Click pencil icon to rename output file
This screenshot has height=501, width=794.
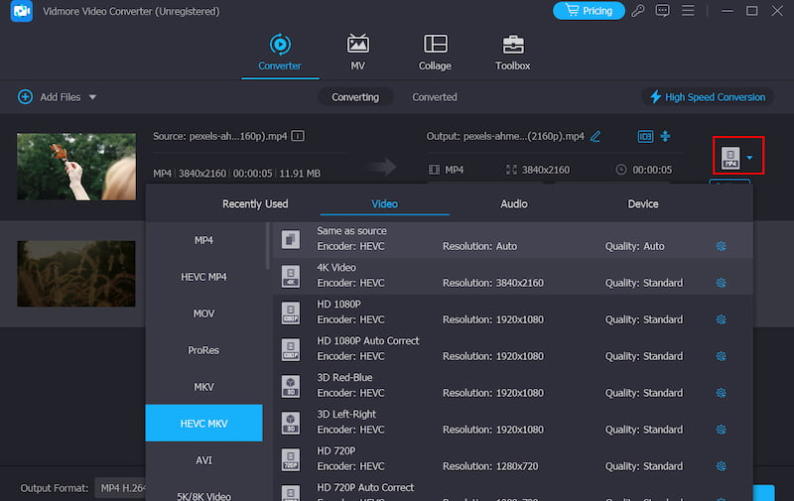pos(595,136)
